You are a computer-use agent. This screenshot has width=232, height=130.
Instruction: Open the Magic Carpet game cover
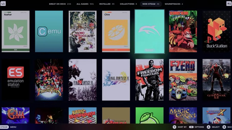183,115
